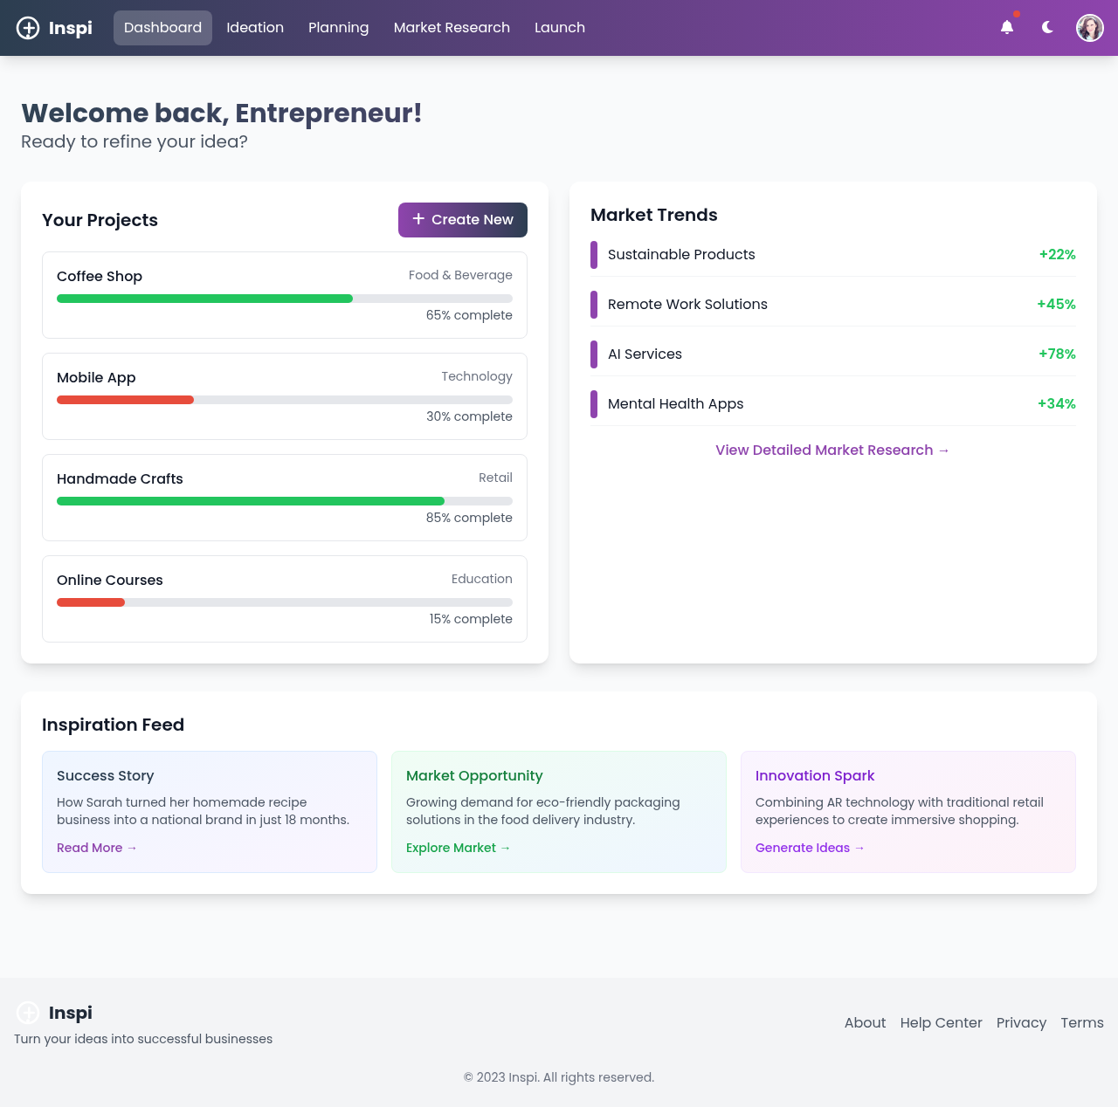
Task: Click the plus icon on Create New
Action: tap(418, 219)
